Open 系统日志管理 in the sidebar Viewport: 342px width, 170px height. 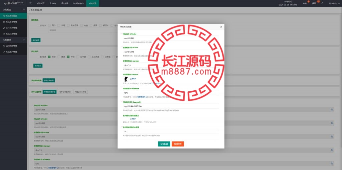[13, 34]
